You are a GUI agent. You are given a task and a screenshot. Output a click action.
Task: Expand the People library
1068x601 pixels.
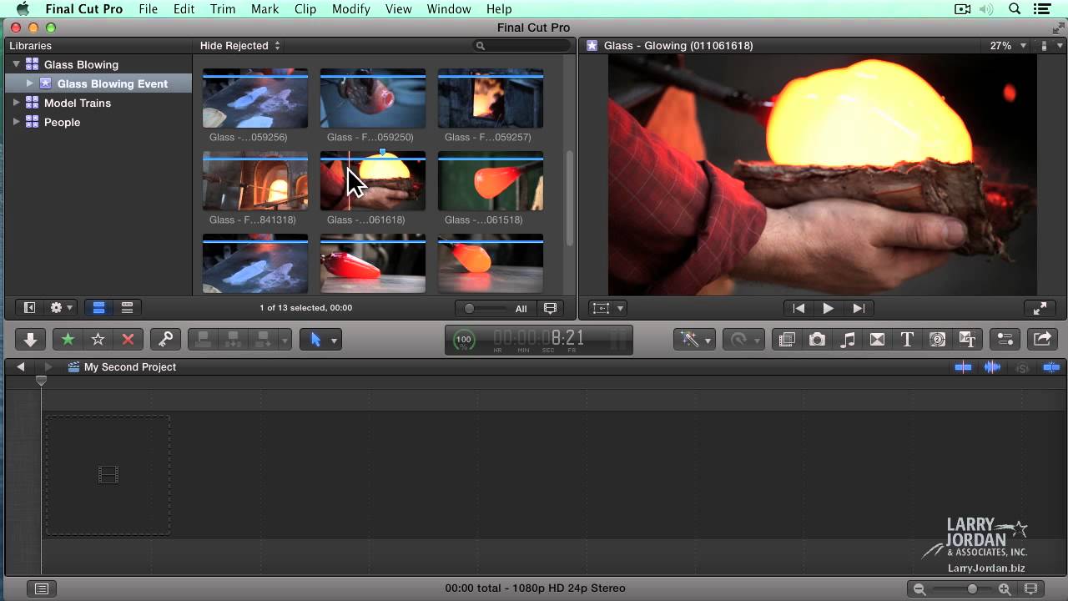point(16,122)
